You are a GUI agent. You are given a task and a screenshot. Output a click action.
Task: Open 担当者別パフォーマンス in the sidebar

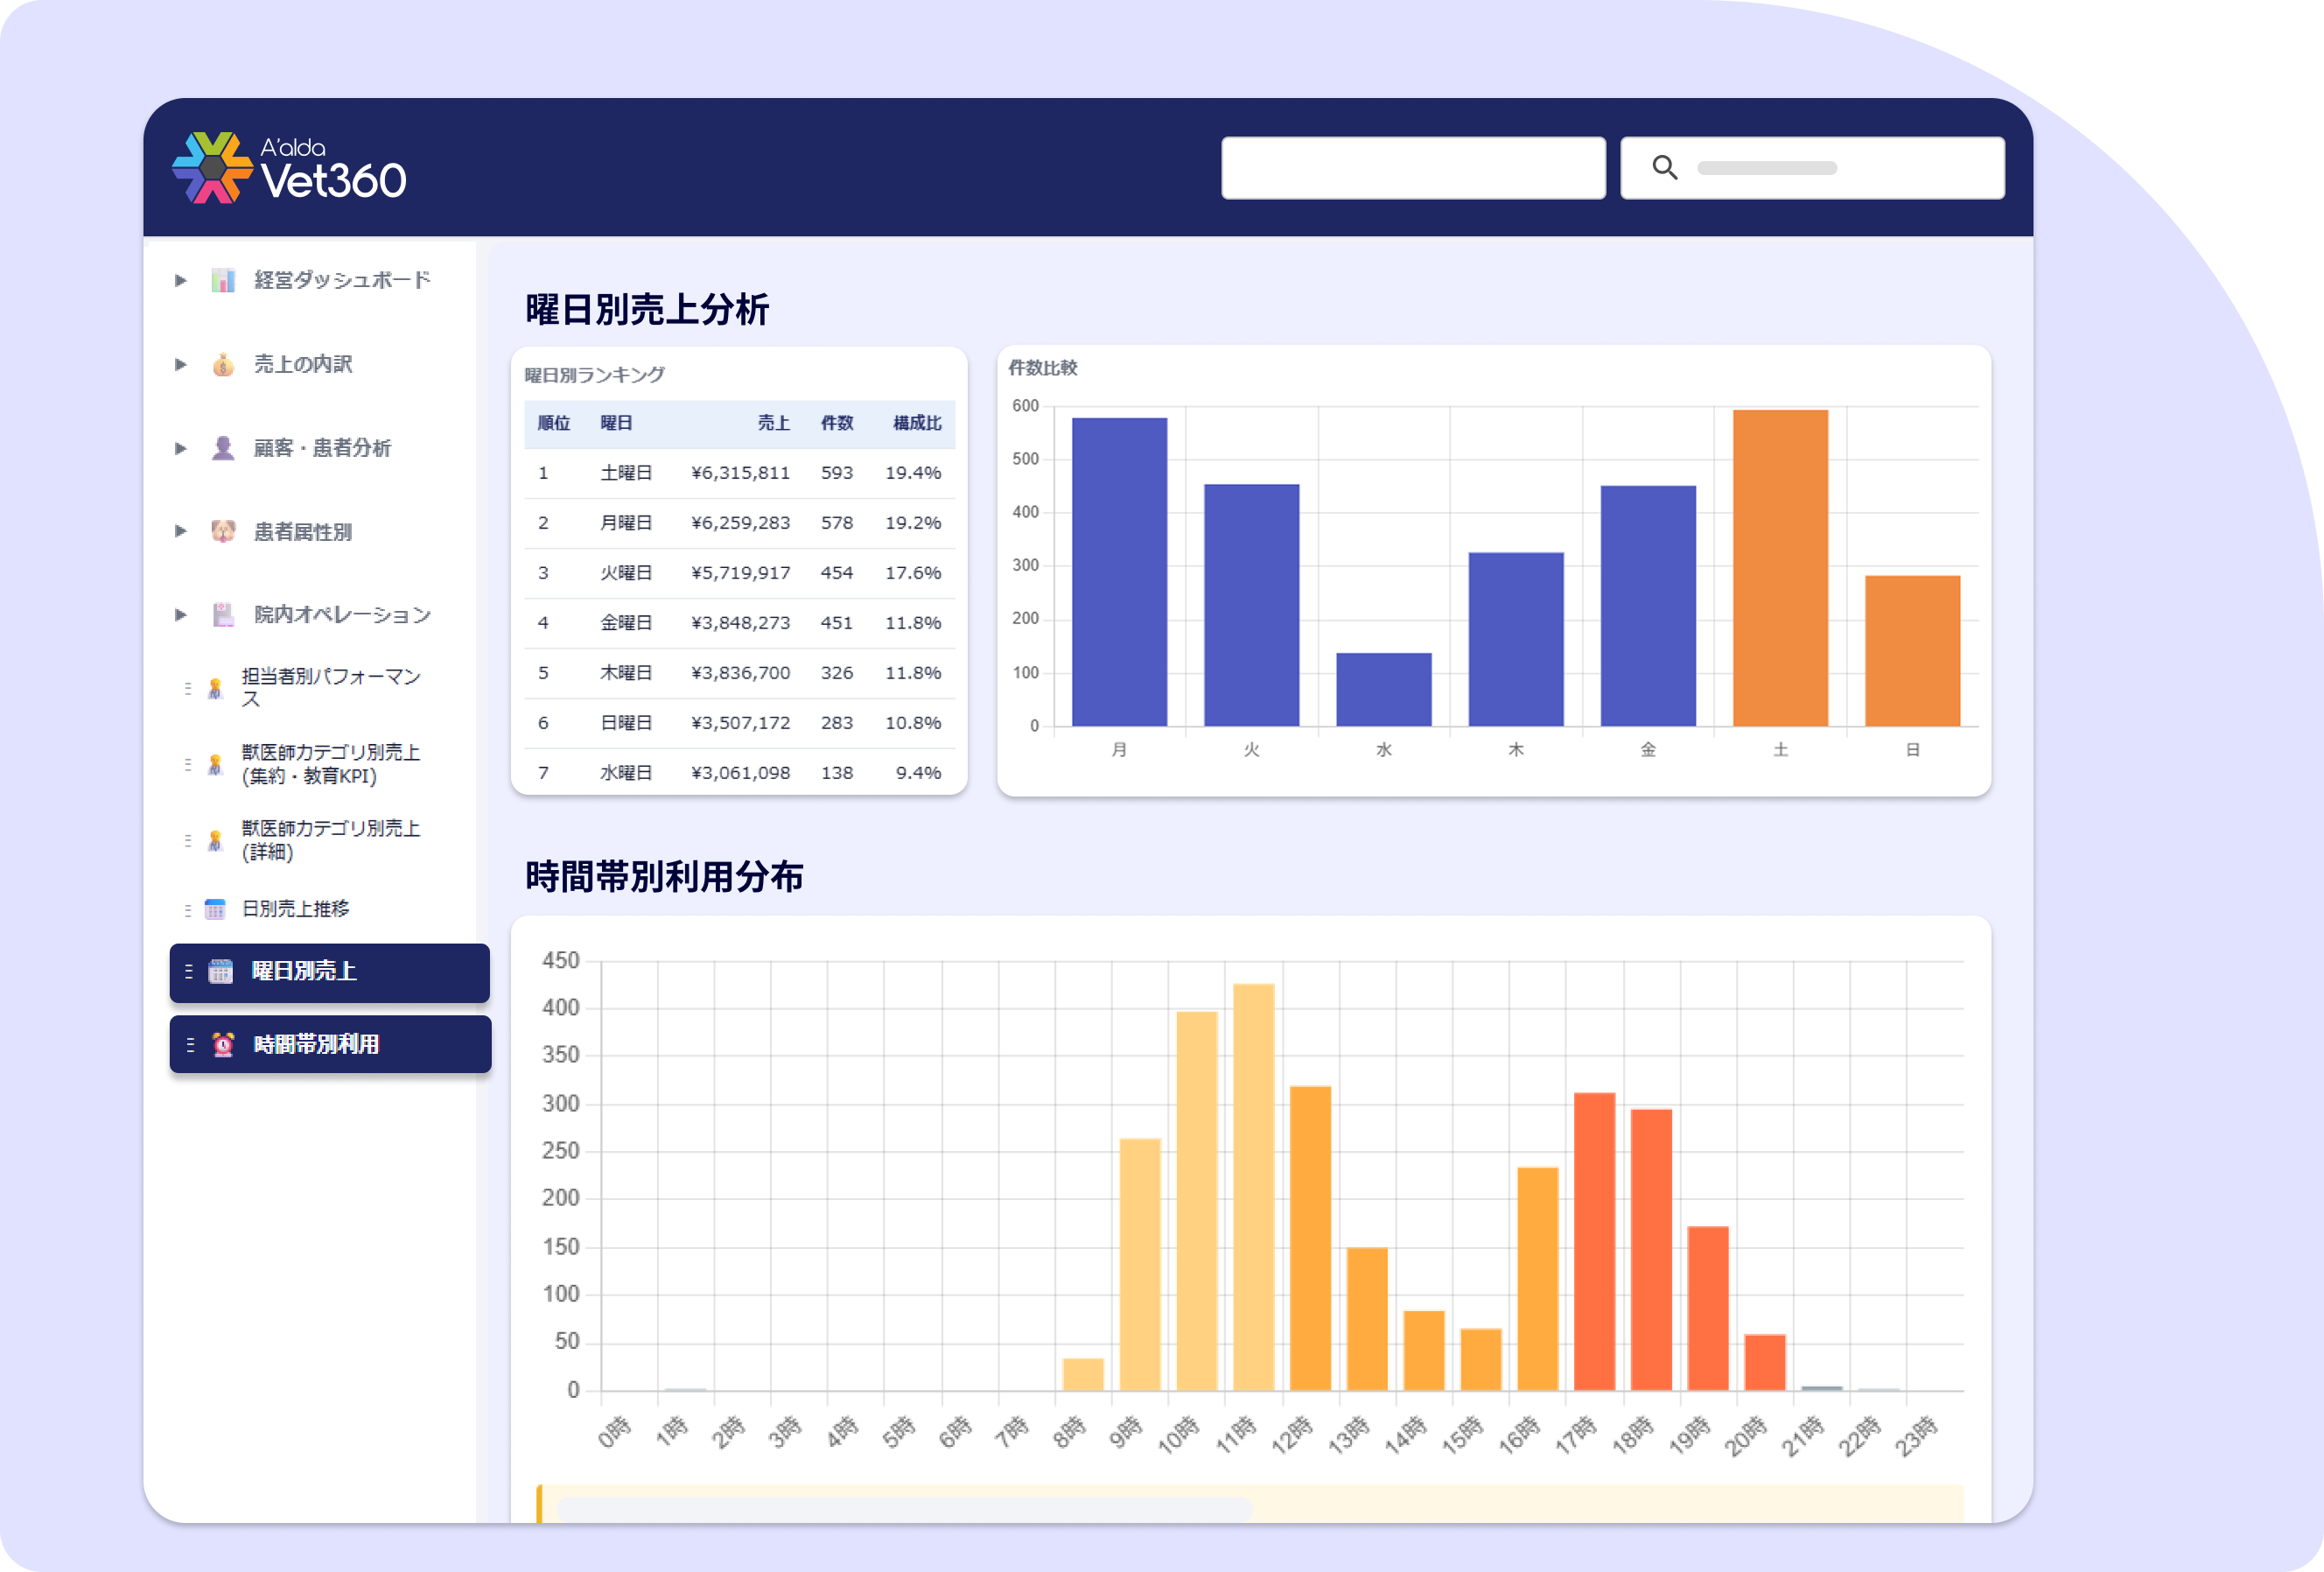tap(331, 688)
